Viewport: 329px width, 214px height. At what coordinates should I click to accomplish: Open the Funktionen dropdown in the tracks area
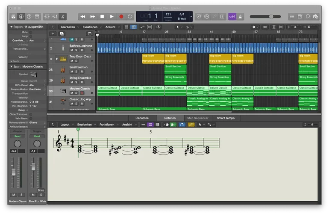click(x=90, y=27)
